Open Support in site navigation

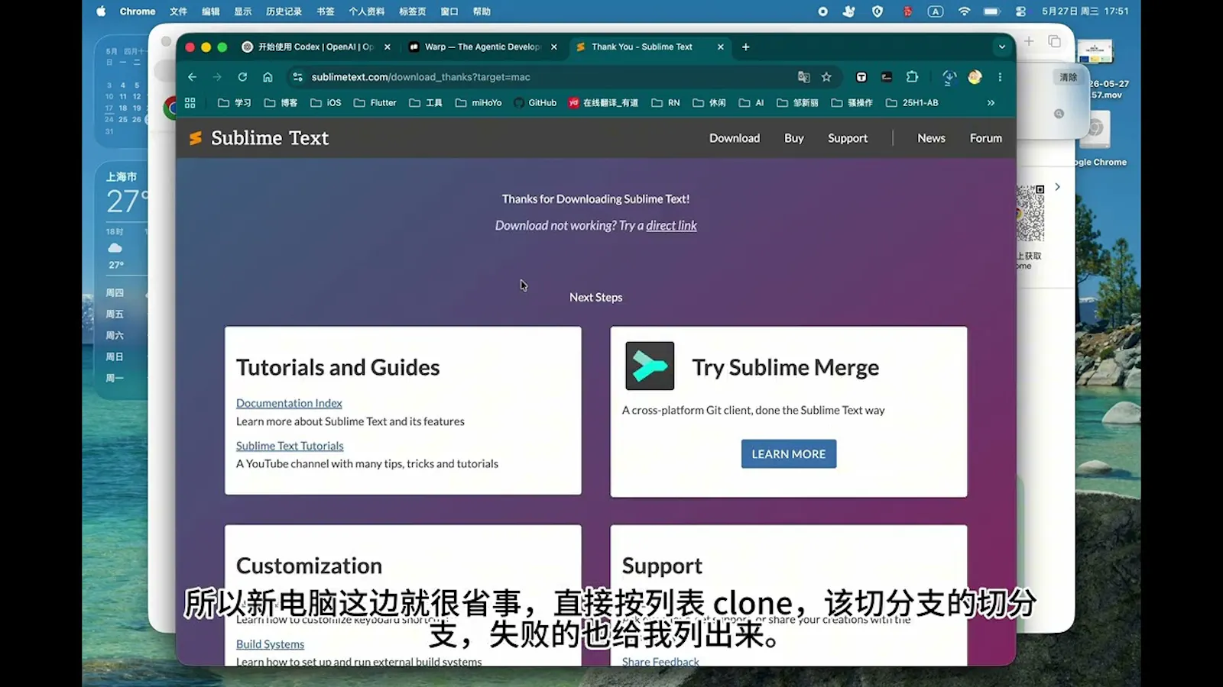[x=848, y=138]
